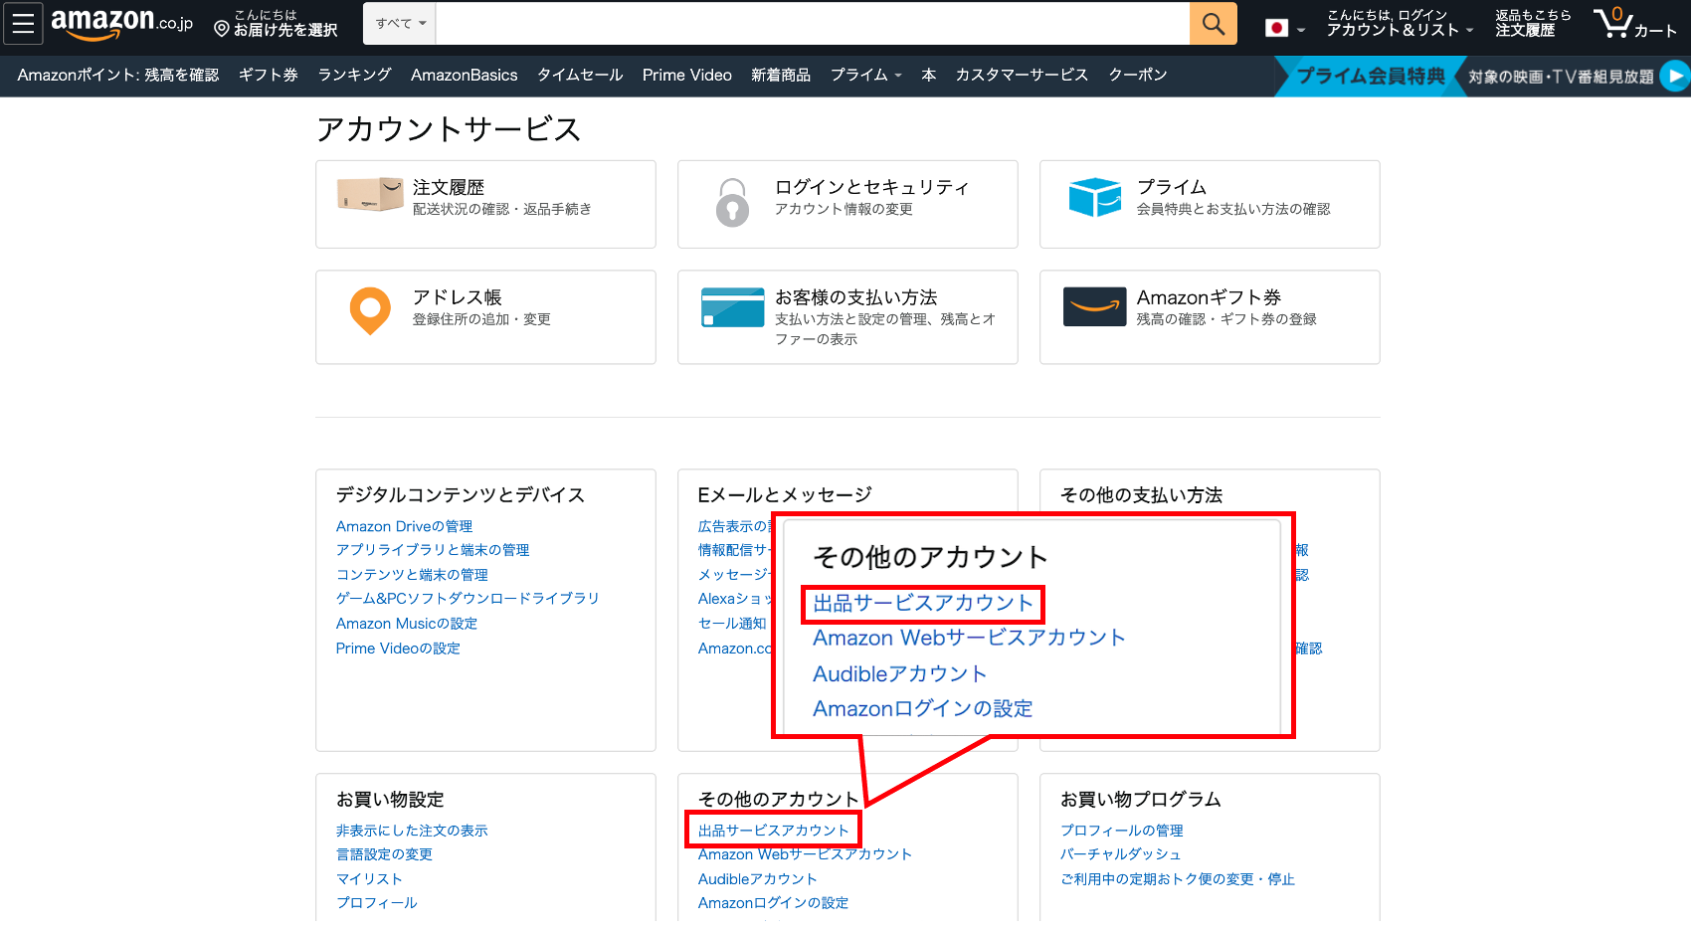Image resolution: width=1691 pixels, height=933 pixels.
Task: Open プロフィール link under お買い物設定
Action: tap(377, 903)
